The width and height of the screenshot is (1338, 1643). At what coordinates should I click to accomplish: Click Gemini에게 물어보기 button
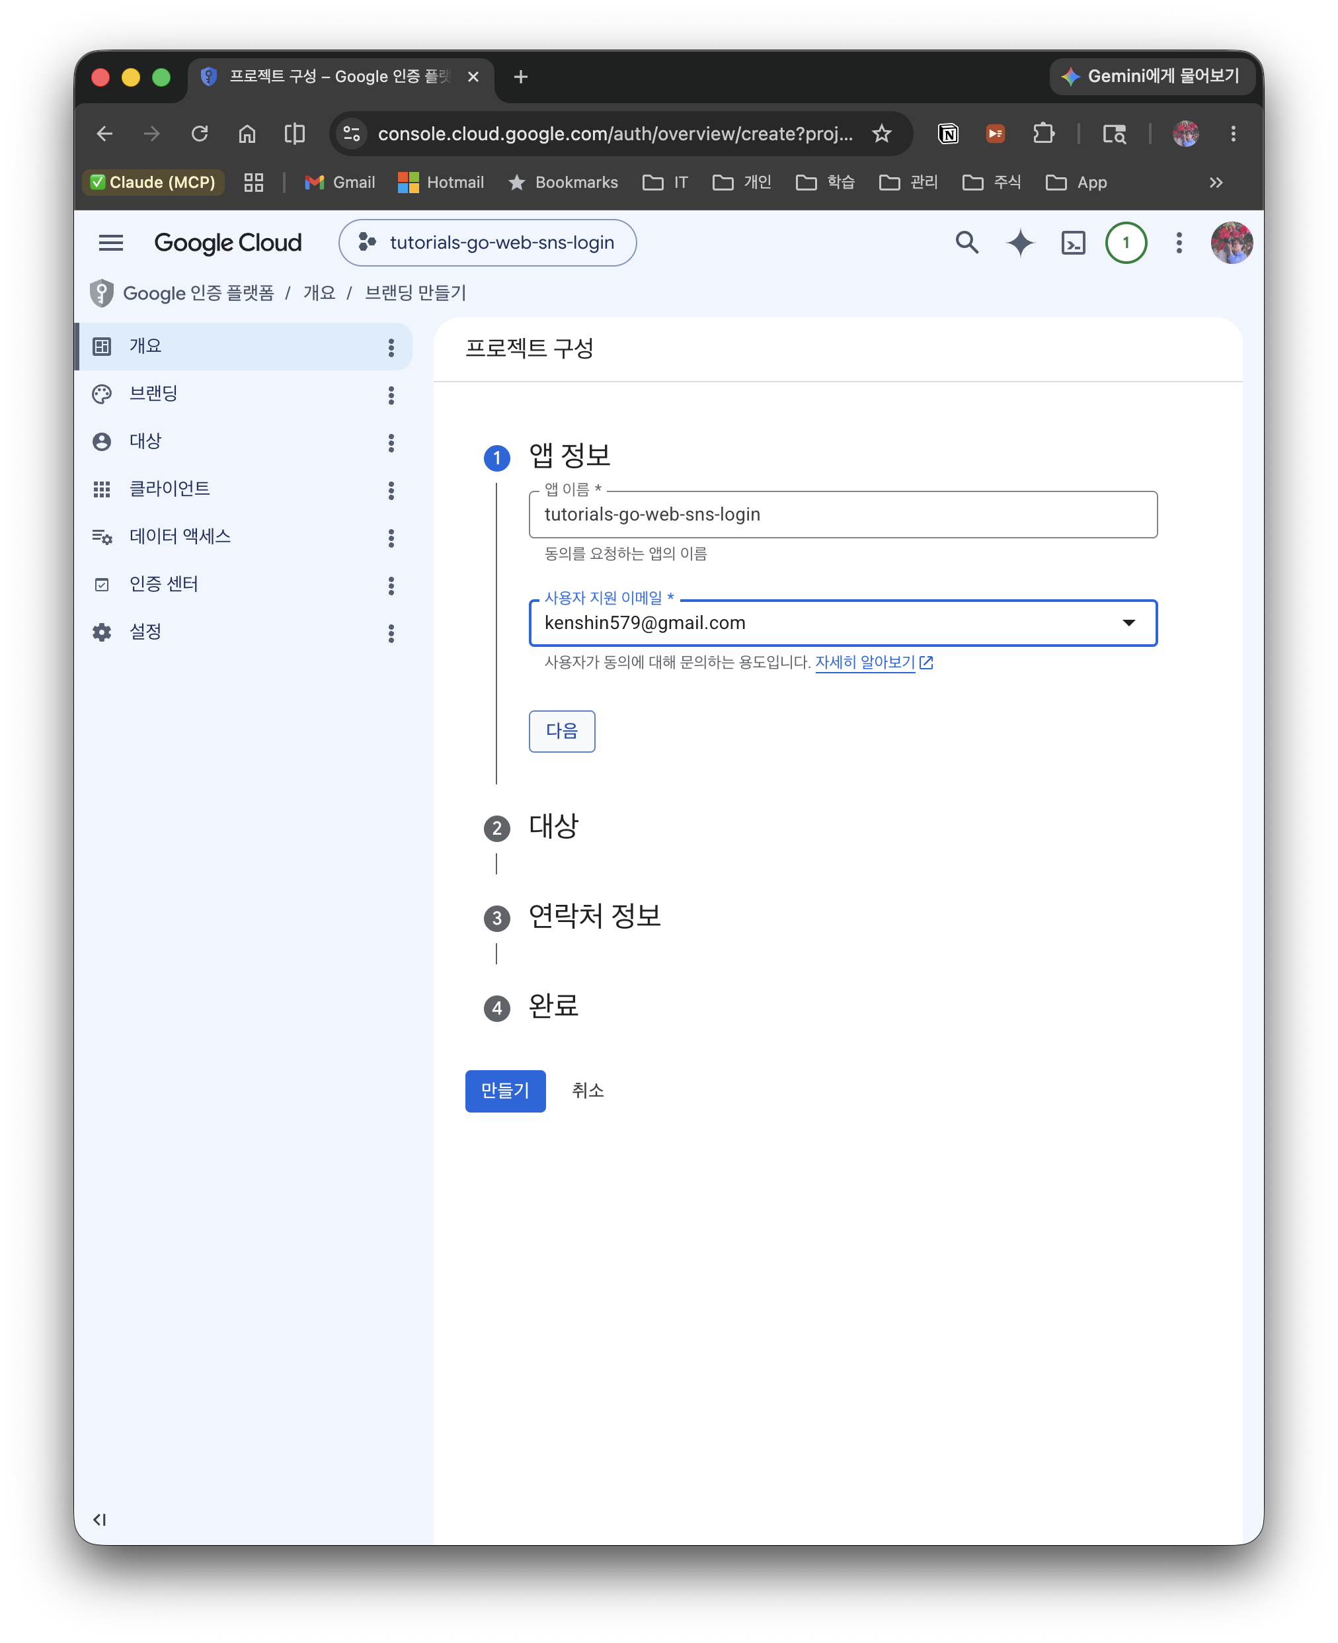[x=1152, y=76]
